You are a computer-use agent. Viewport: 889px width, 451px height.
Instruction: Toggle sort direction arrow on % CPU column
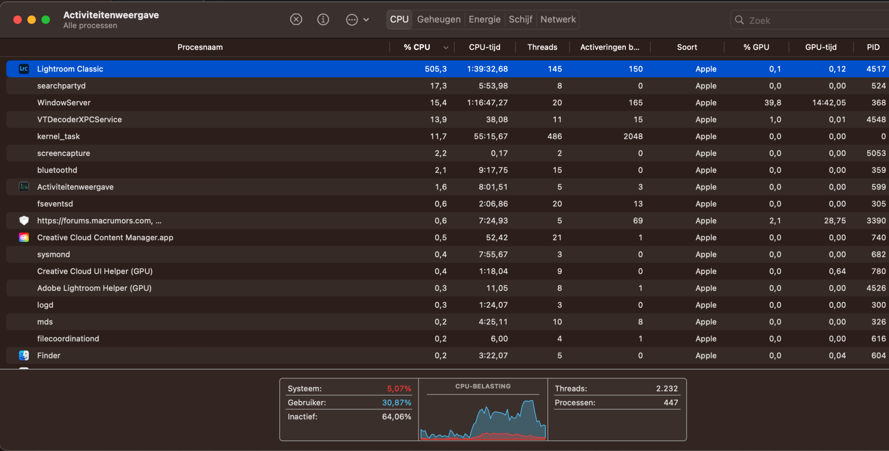click(x=446, y=47)
